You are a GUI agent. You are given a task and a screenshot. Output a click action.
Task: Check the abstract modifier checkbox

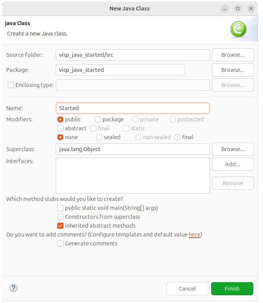[60, 128]
